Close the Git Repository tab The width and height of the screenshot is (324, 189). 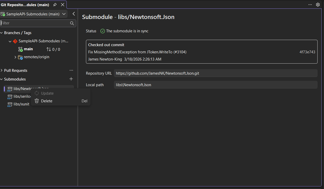[63, 5]
